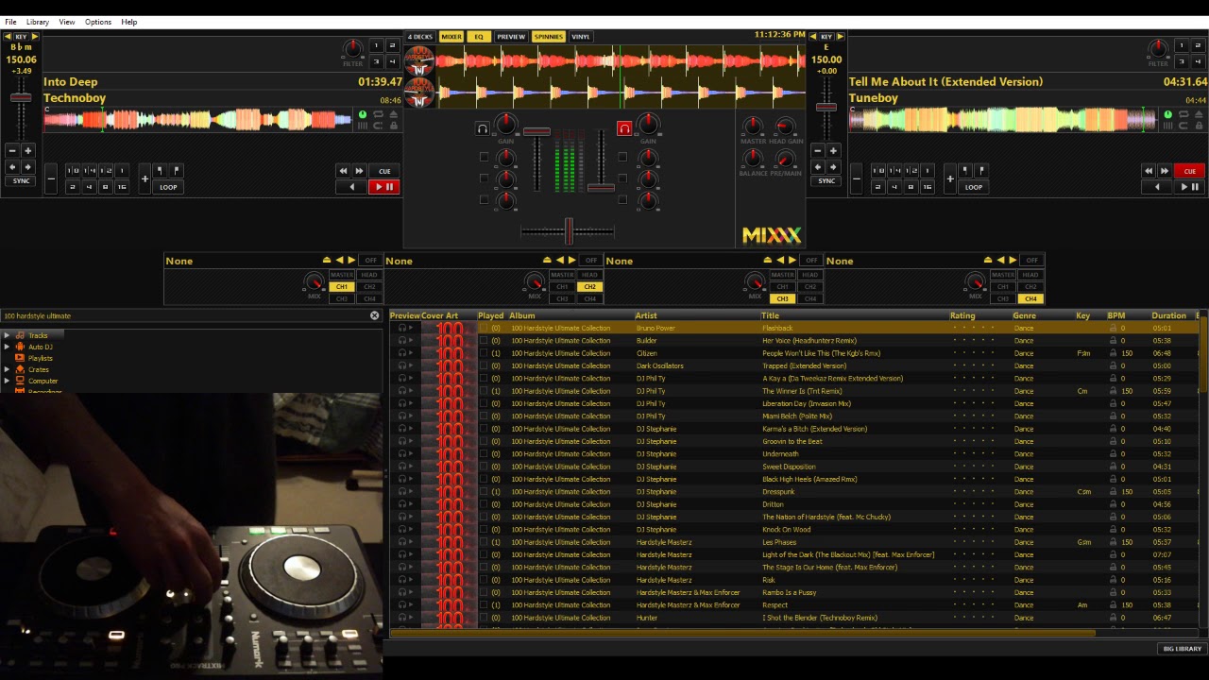Select right deck hotcue 2

1197,44
